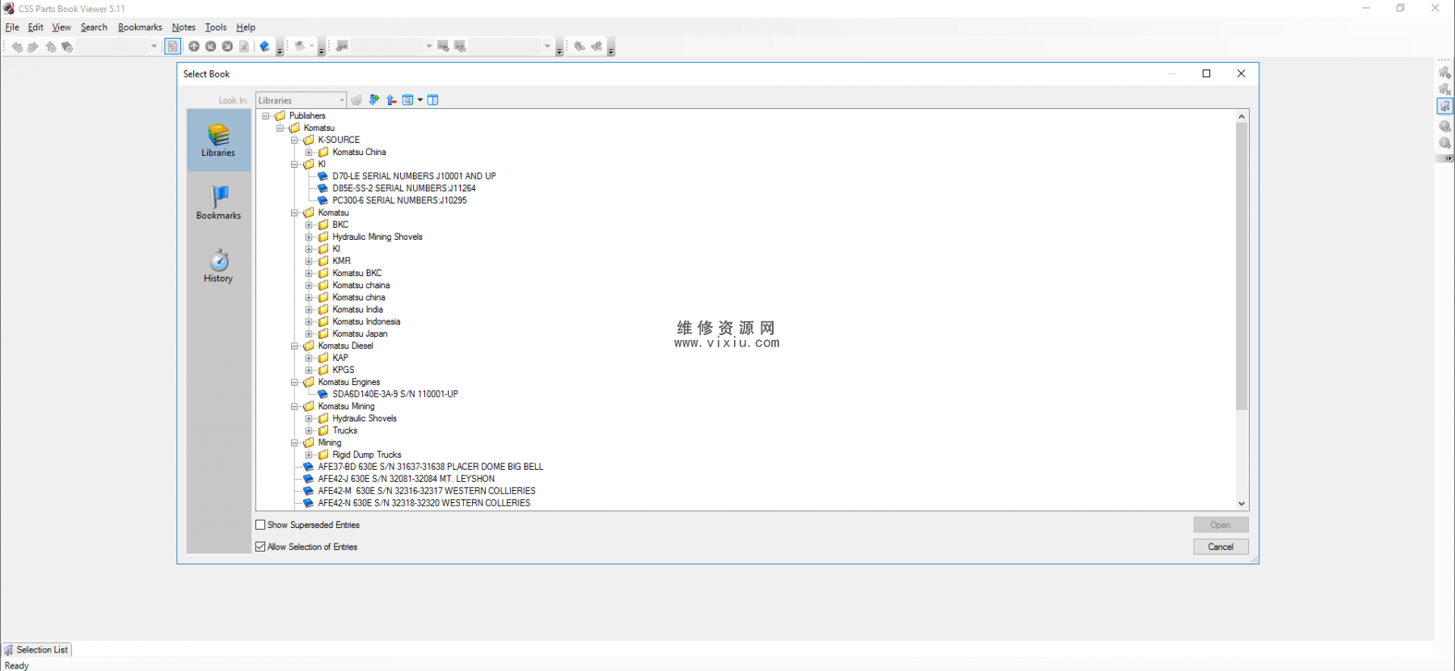
Task: Click the history forward arrow toolbar icon
Action: [x=33, y=47]
